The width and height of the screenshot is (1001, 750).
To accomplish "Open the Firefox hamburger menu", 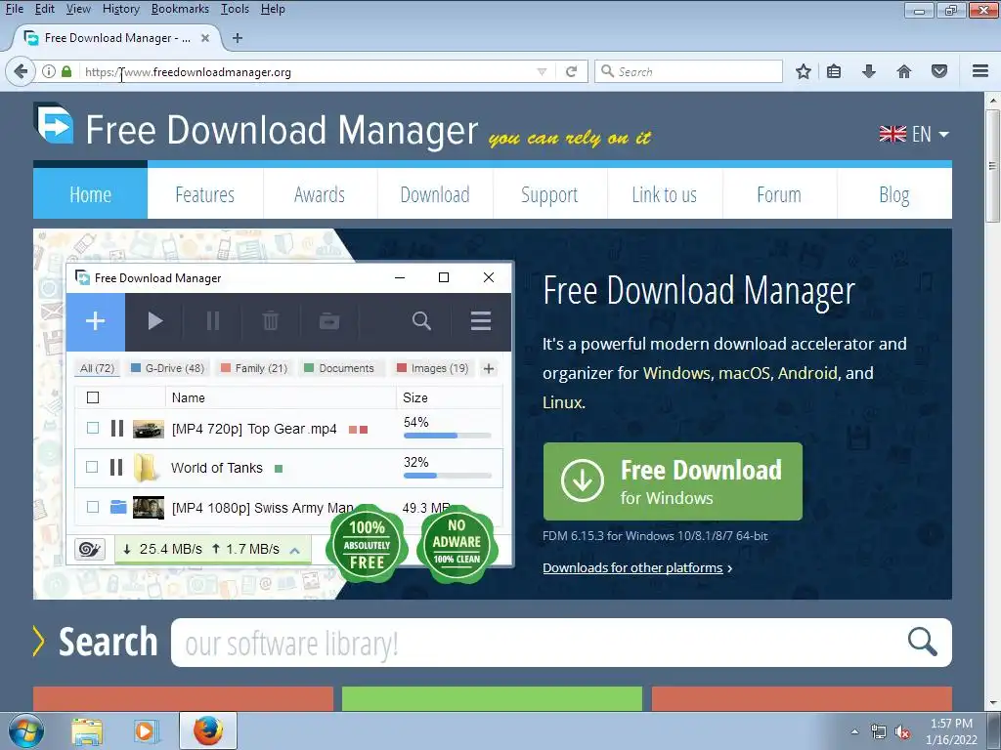I will point(980,71).
